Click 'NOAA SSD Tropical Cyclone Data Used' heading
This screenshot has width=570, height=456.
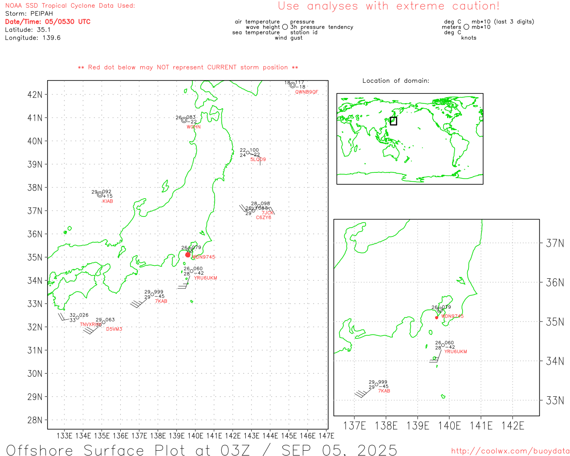70,6
